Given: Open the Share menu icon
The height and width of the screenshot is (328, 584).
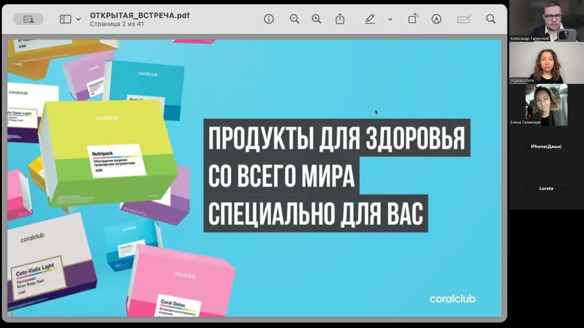Looking at the screenshot, I should click(340, 19).
